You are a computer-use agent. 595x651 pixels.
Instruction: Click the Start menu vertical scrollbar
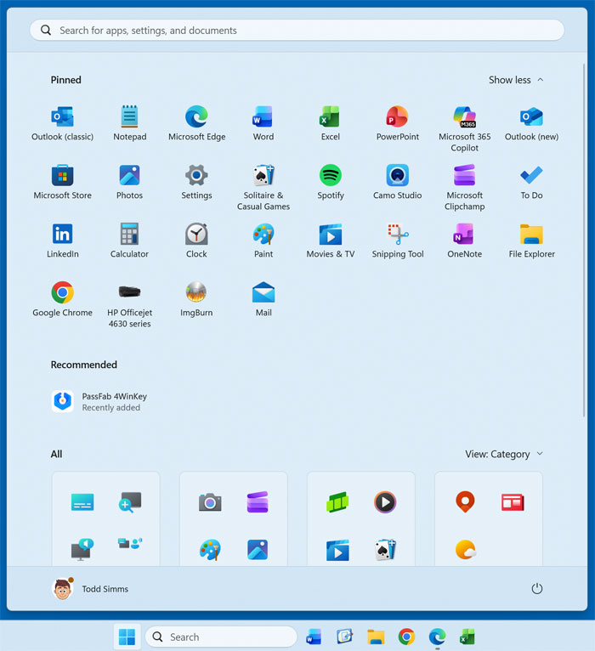click(583, 241)
